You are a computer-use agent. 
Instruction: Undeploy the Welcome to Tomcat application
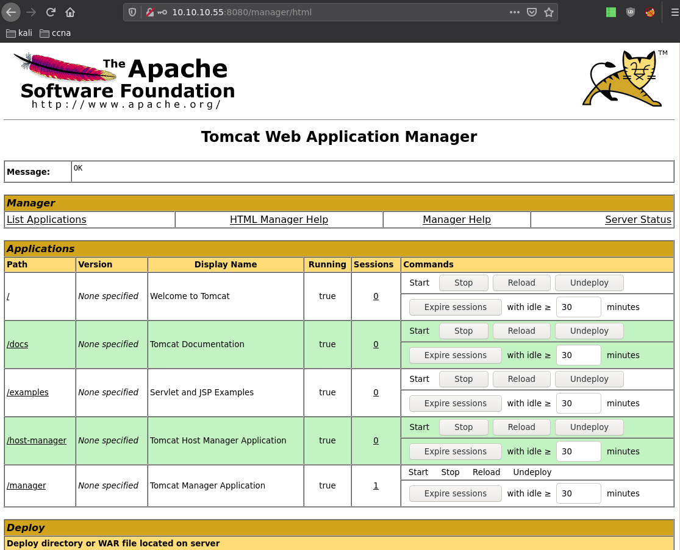click(x=589, y=283)
